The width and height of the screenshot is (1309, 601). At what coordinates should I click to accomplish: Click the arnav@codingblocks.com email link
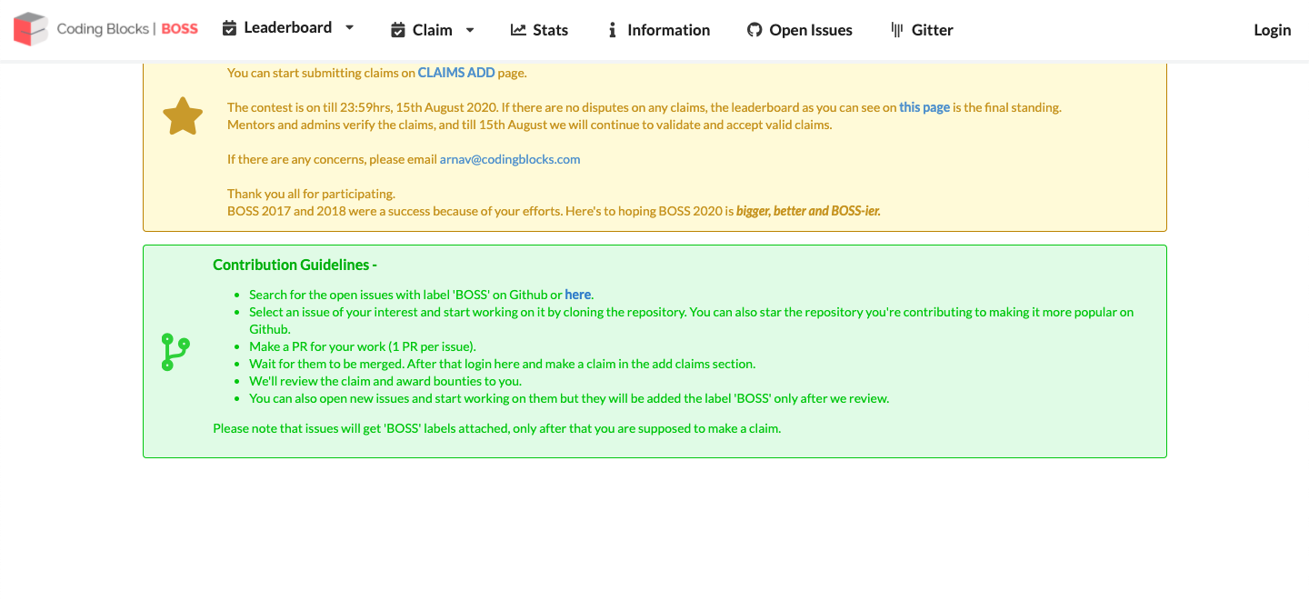(510, 159)
